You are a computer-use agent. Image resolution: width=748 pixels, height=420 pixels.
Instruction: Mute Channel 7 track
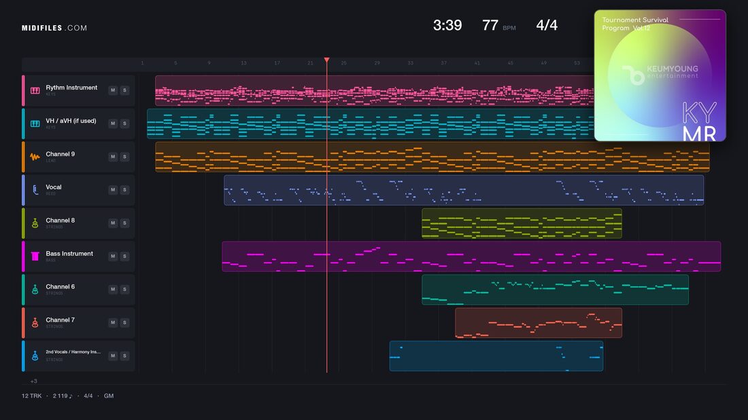pyautogui.click(x=113, y=322)
